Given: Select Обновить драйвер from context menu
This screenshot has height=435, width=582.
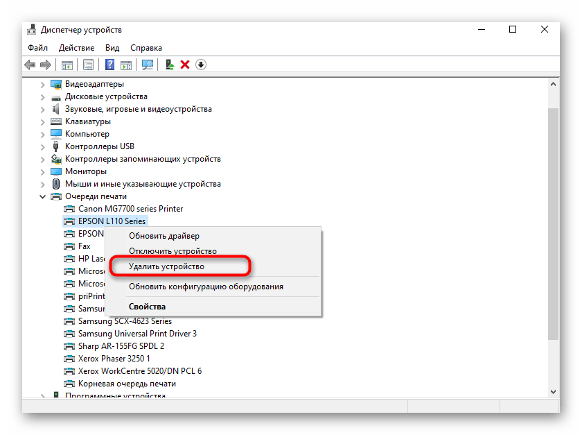Looking at the screenshot, I should click(x=164, y=236).
